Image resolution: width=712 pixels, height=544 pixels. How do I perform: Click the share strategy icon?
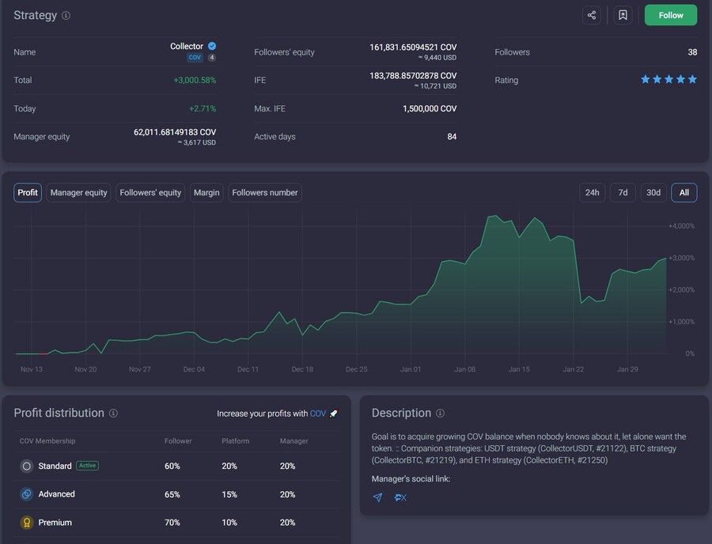point(592,15)
